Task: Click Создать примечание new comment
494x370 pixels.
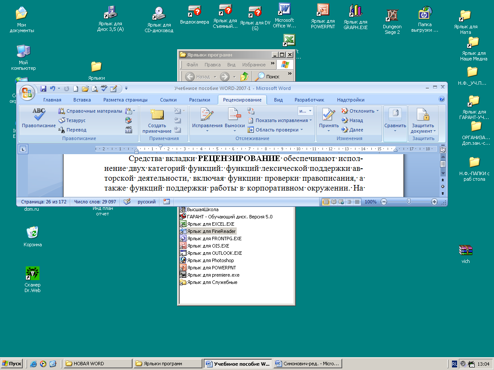Action: [157, 121]
